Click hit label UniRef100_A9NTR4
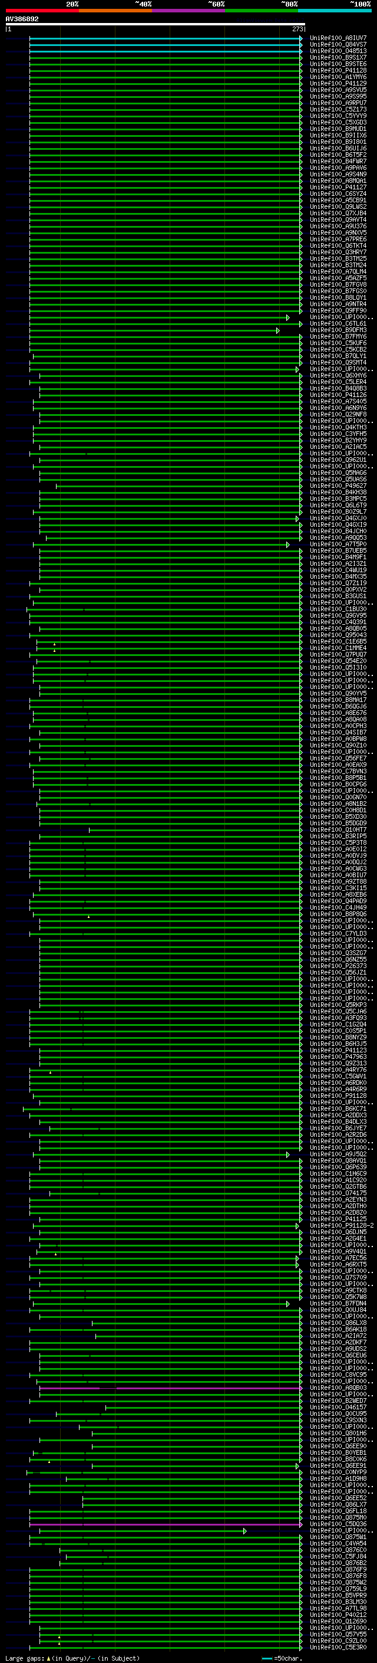 pos(338,304)
